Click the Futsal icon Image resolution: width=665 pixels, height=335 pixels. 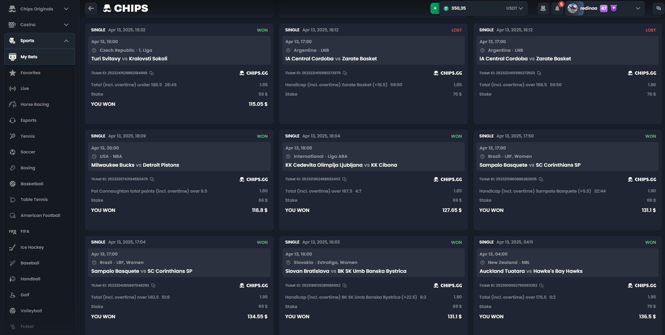click(x=13, y=326)
